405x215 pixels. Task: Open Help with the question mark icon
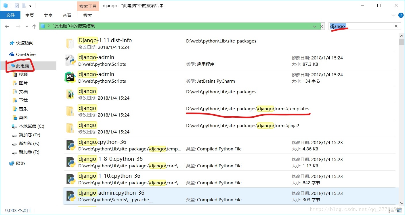point(401,15)
